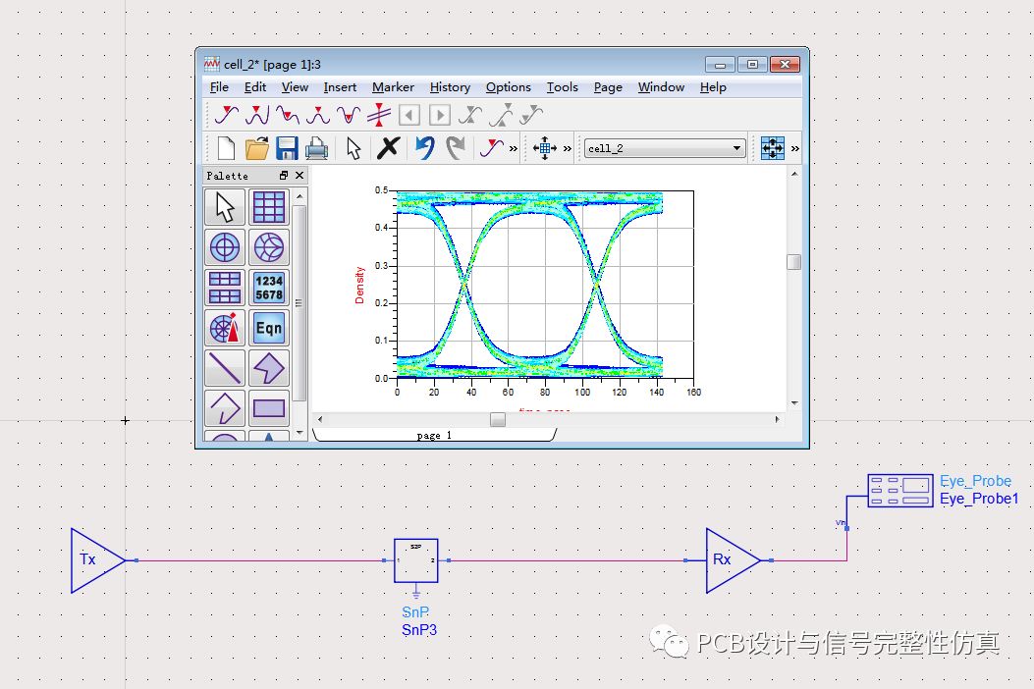
Task: Open the Page menu
Action: point(608,87)
